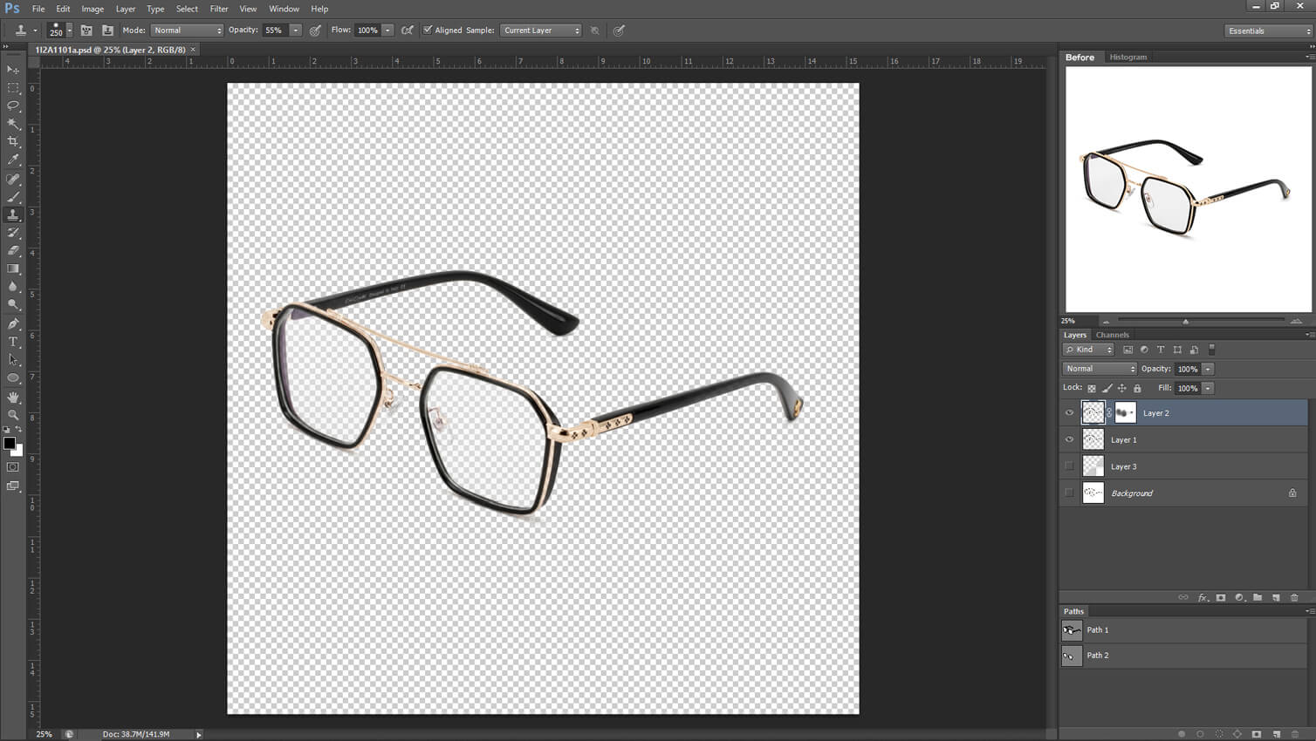Toggle lock image pixels brush icon
The height and width of the screenshot is (741, 1316).
coord(1107,388)
